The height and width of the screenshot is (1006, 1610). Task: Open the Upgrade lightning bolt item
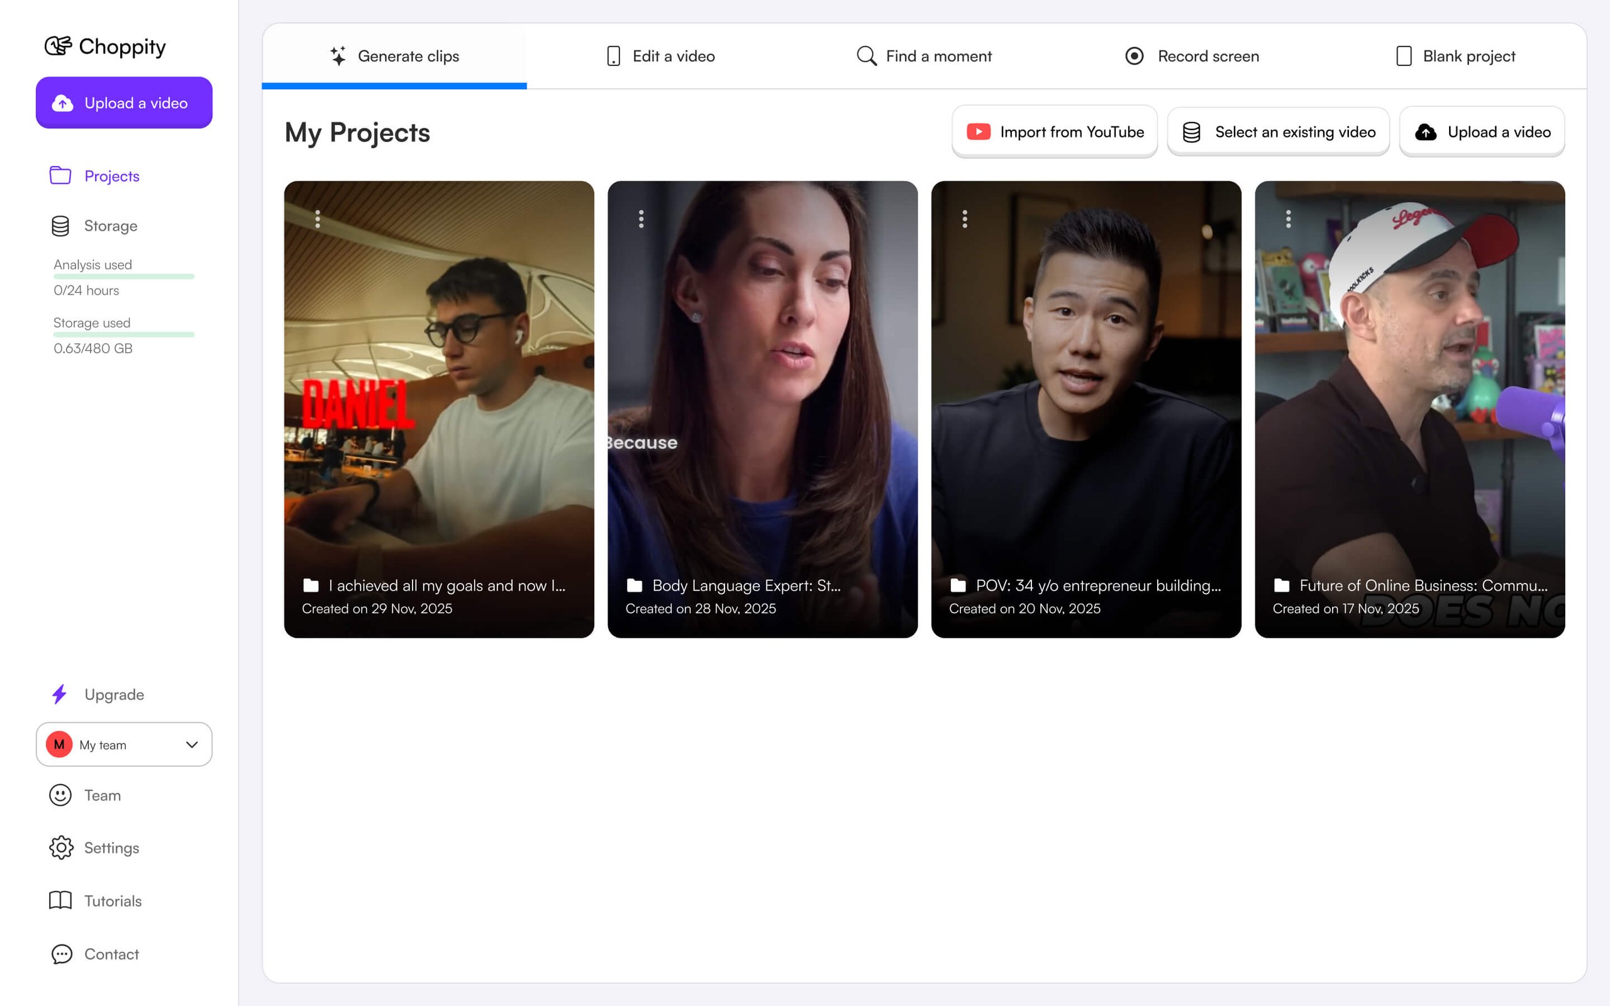pyautogui.click(x=113, y=695)
